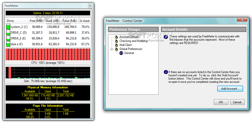Collapse the Global Preferences tree node
The height and width of the screenshot is (124, 252).
point(112,49)
